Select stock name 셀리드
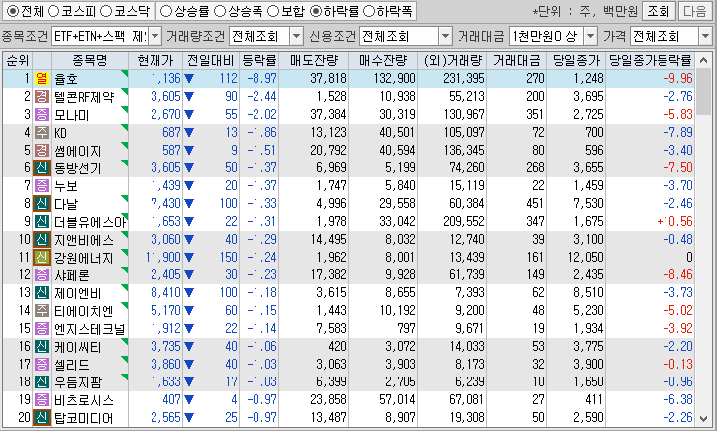The width and height of the screenshot is (717, 431). click(x=72, y=366)
